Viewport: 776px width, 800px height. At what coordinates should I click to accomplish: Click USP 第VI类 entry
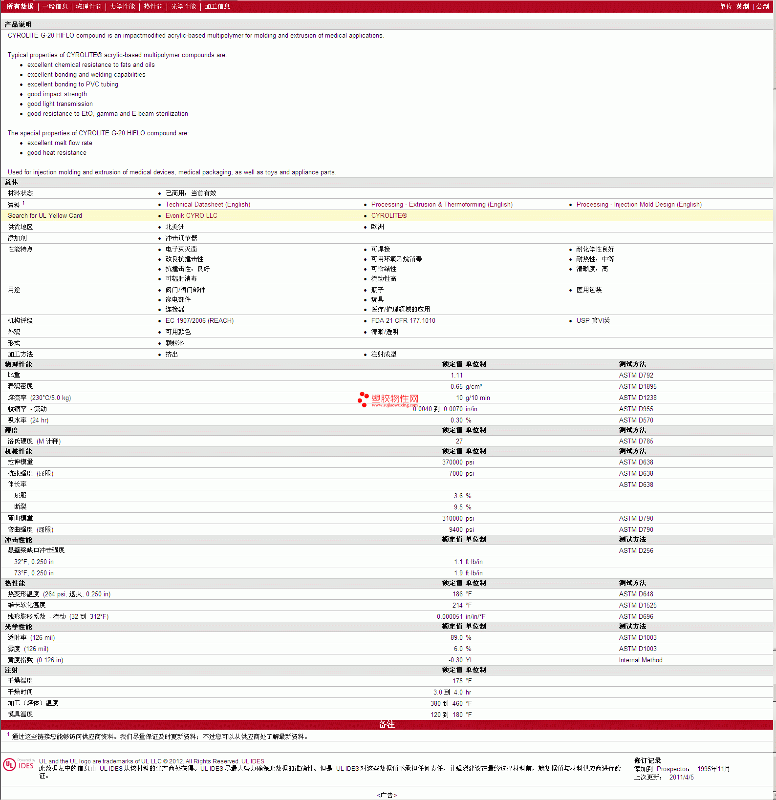(x=593, y=320)
